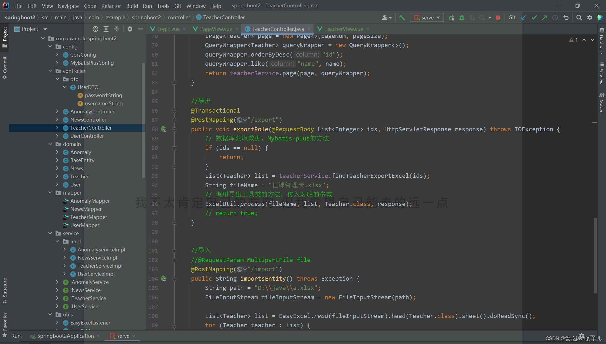Expand the TeacherServiceImpl node
This screenshot has width=606, height=344.
coord(64,266)
